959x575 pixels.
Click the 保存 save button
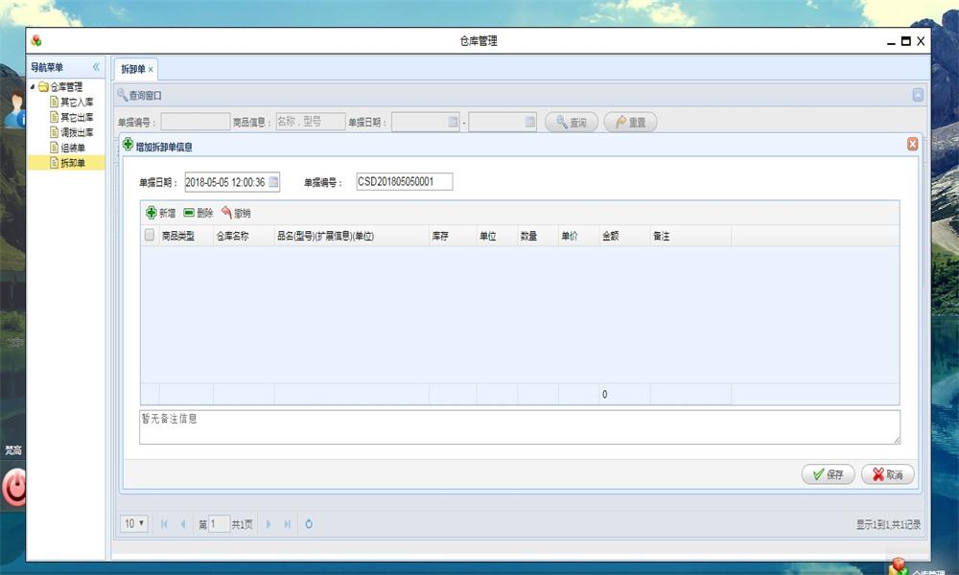(x=828, y=474)
